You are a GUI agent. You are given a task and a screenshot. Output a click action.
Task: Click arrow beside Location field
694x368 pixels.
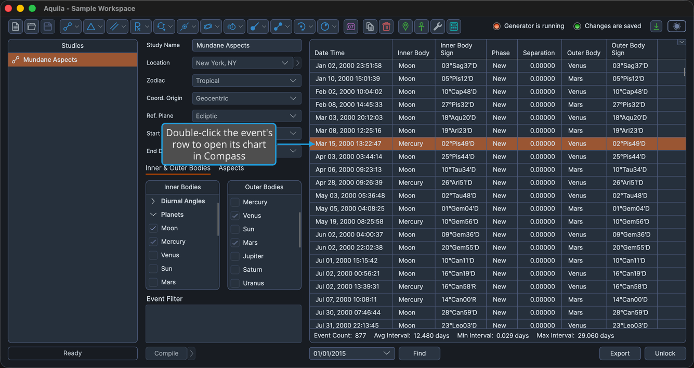298,63
